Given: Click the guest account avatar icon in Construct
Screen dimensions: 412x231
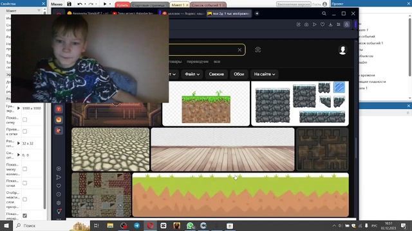Looking at the screenshot, I should pyautogui.click(x=324, y=4).
